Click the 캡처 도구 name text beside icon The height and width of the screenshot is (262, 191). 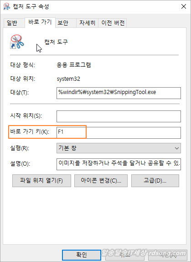coord(56,42)
